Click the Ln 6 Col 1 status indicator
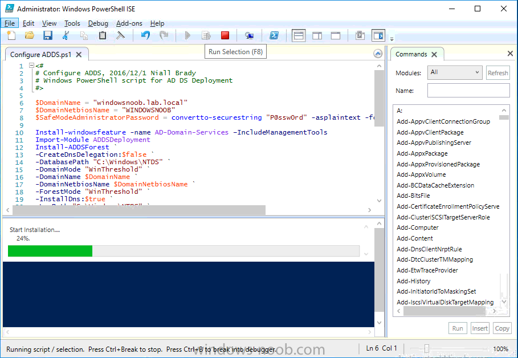Viewport: 518px width, 358px height. pos(381,348)
